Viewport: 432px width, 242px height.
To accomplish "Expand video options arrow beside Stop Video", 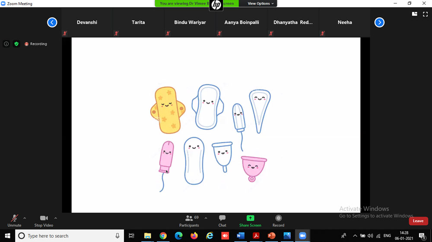I will pos(56,218).
